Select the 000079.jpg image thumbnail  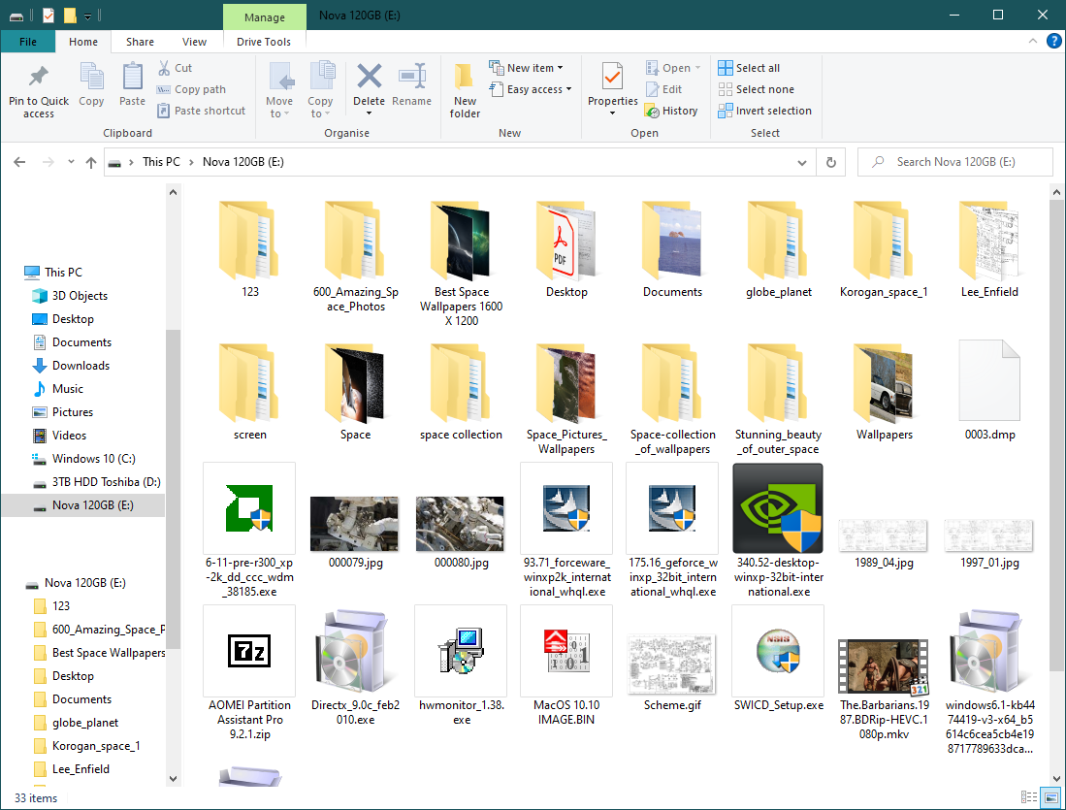pyautogui.click(x=355, y=524)
